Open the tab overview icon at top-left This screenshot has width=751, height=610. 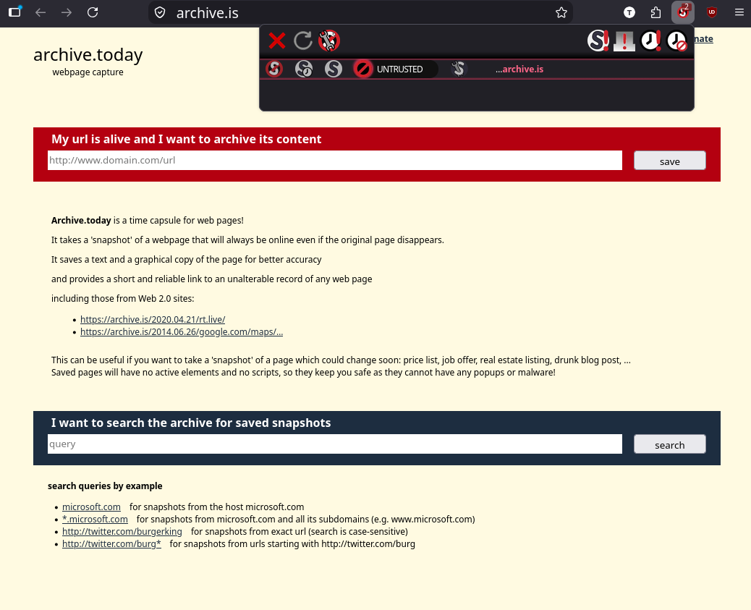pyautogui.click(x=15, y=12)
